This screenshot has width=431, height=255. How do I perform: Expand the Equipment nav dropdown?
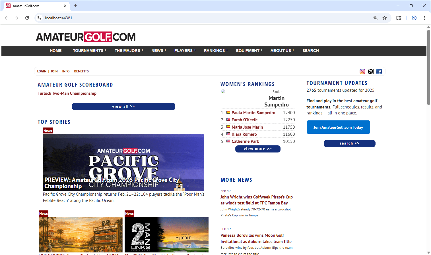(249, 51)
